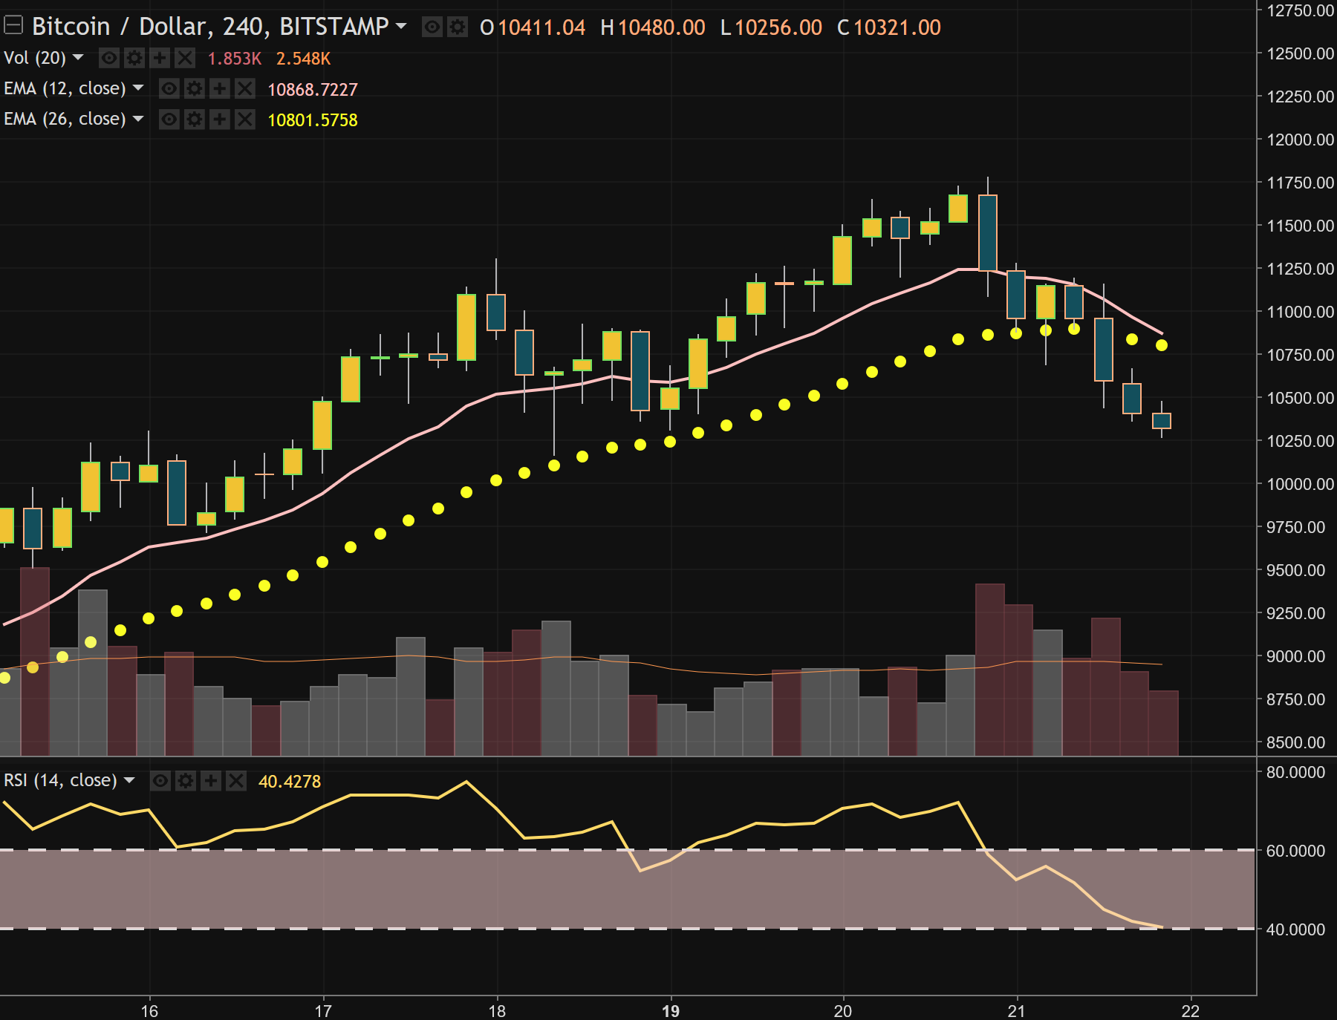Screen dimensions: 1337x1020
Task: Click the 12000.00 label on the price axis
Action: click(x=1300, y=140)
